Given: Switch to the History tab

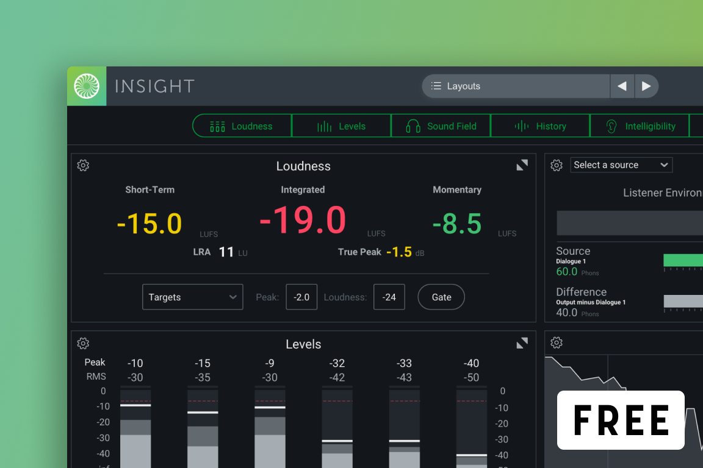Looking at the screenshot, I should point(539,126).
